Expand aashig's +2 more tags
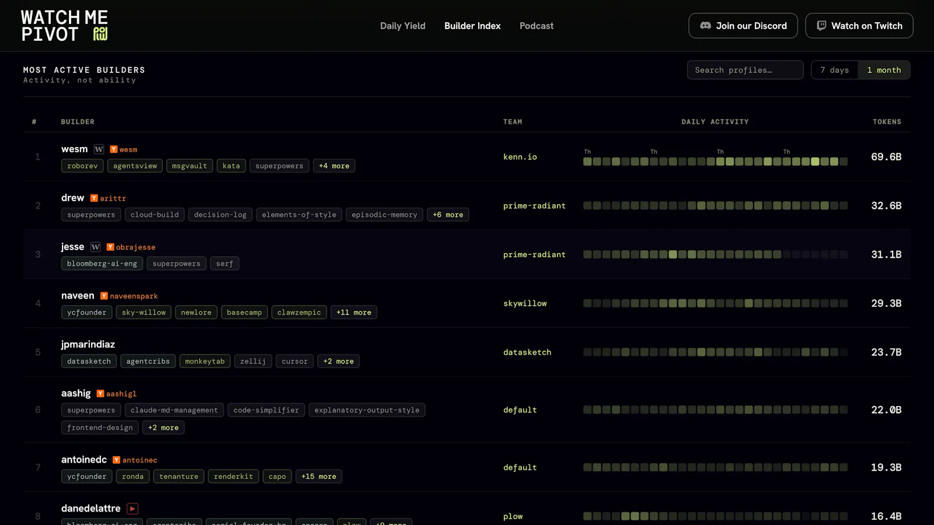The width and height of the screenshot is (934, 525). tap(163, 428)
